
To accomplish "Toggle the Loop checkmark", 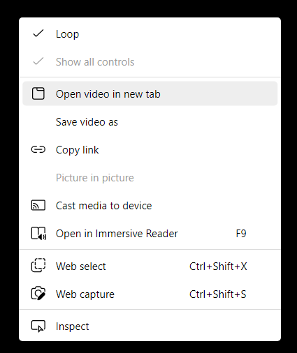I will (x=38, y=33).
